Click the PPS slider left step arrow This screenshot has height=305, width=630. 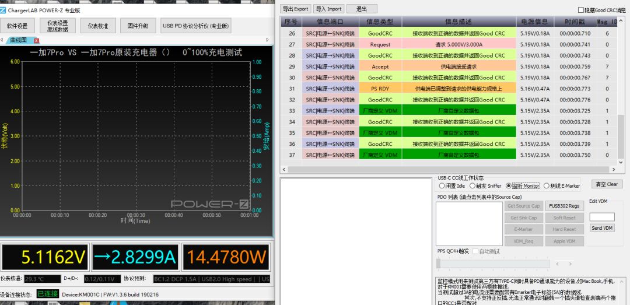pyautogui.click(x=557, y=264)
